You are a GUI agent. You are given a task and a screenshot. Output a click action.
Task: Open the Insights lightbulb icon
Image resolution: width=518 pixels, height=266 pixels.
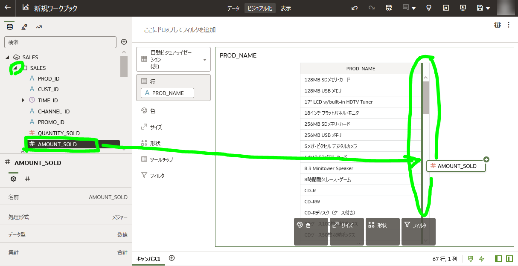pyautogui.click(x=428, y=8)
